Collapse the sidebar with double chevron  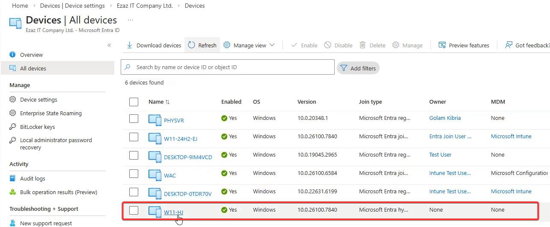109,45
